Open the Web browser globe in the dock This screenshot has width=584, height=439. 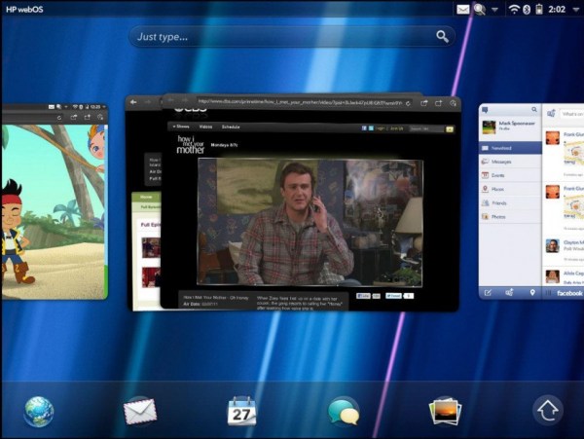pyautogui.click(x=39, y=412)
